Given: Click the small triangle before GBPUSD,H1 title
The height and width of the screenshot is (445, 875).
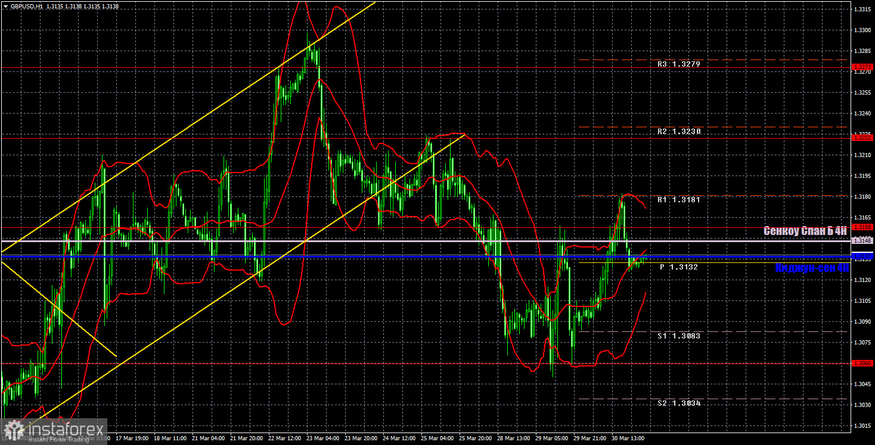Looking at the screenshot, I should pyautogui.click(x=5, y=6).
